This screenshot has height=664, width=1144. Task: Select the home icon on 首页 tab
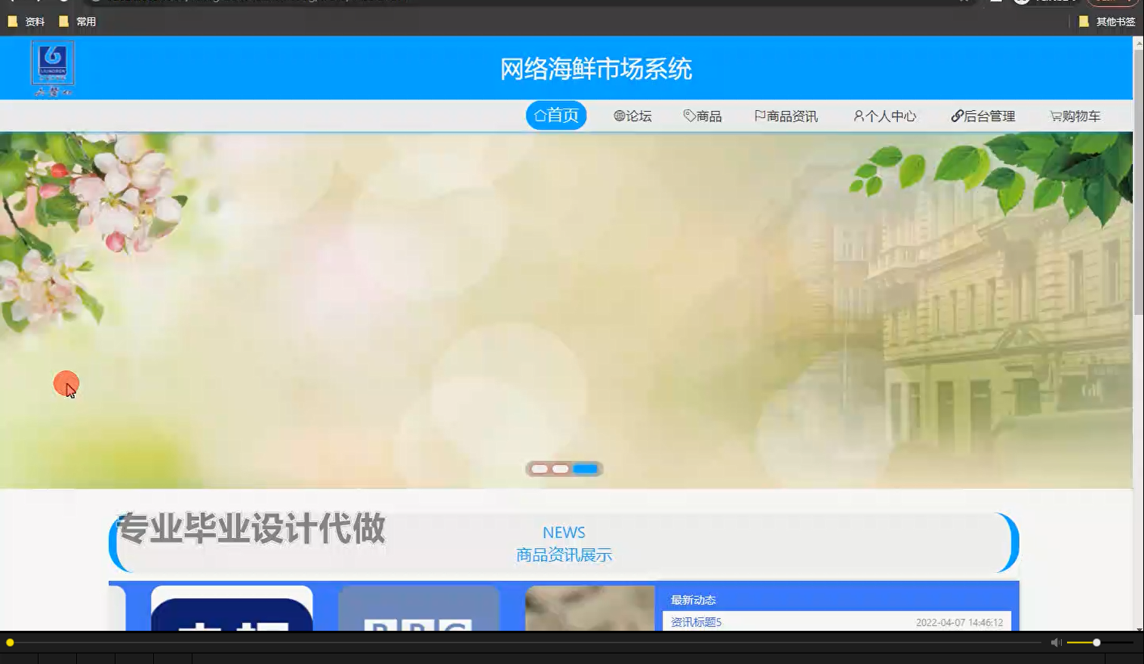[540, 115]
